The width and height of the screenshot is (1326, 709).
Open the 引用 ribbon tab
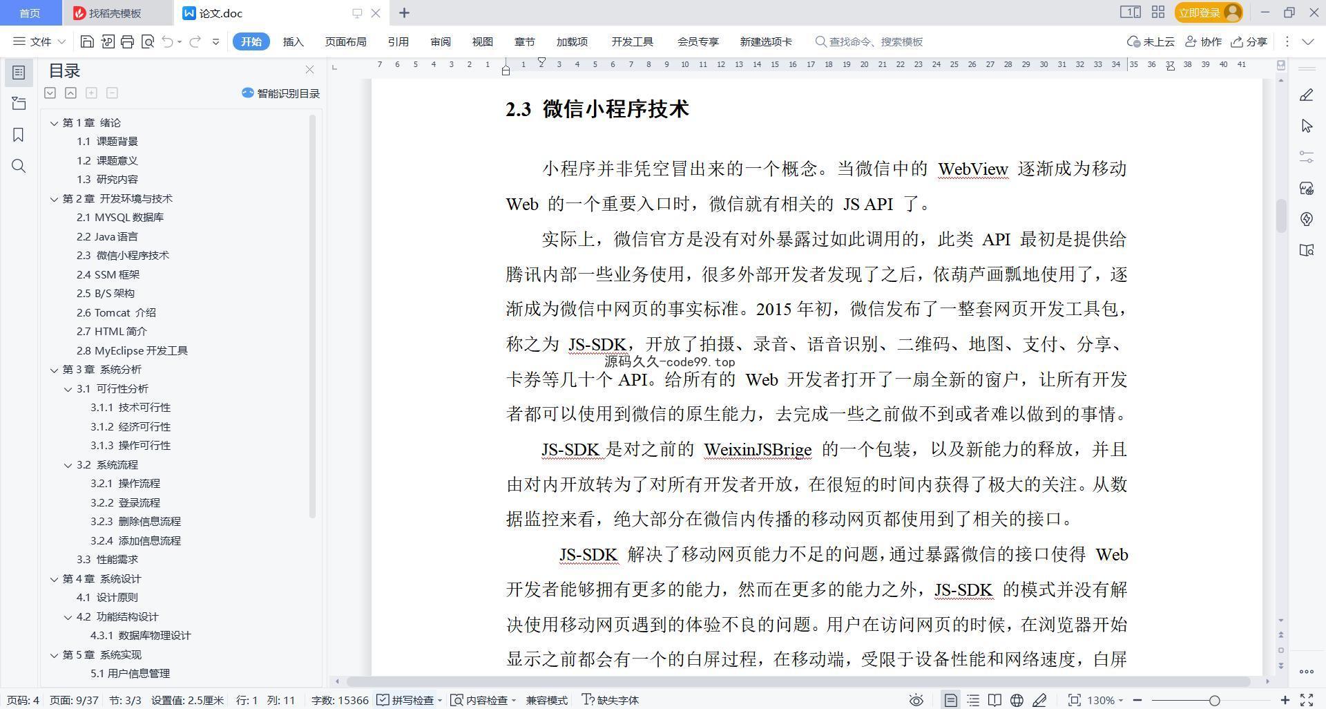pyautogui.click(x=398, y=41)
